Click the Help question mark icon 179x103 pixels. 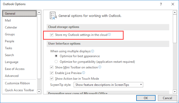coord(161,4)
